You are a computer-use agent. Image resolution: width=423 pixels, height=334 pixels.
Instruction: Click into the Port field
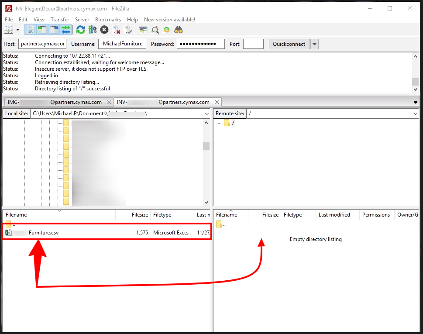[x=253, y=44]
